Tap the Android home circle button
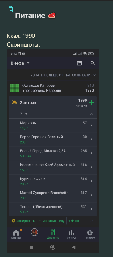Viewport: 113px width, 257px height. click(53, 247)
